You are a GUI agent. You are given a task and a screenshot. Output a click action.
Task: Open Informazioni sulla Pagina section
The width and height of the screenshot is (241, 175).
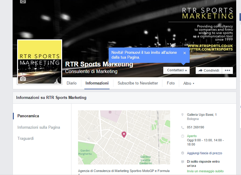pos(39,127)
